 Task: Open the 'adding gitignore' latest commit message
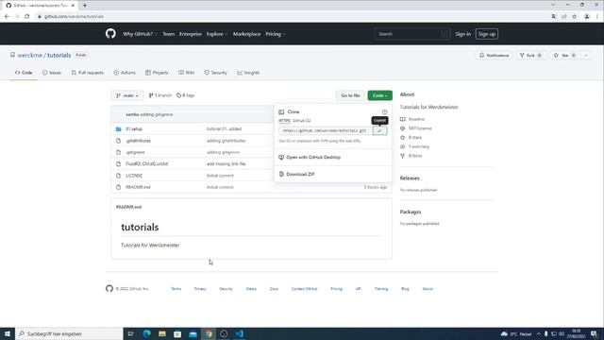pyautogui.click(x=157, y=114)
